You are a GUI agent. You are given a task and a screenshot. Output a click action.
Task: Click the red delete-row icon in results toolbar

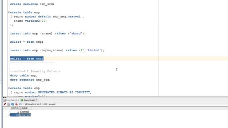pos(16,104)
